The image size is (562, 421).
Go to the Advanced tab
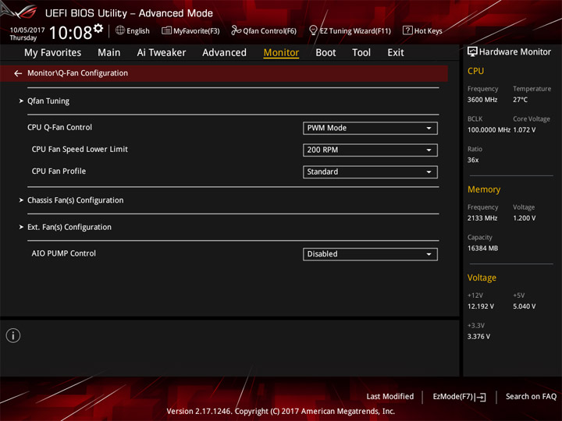coord(224,53)
